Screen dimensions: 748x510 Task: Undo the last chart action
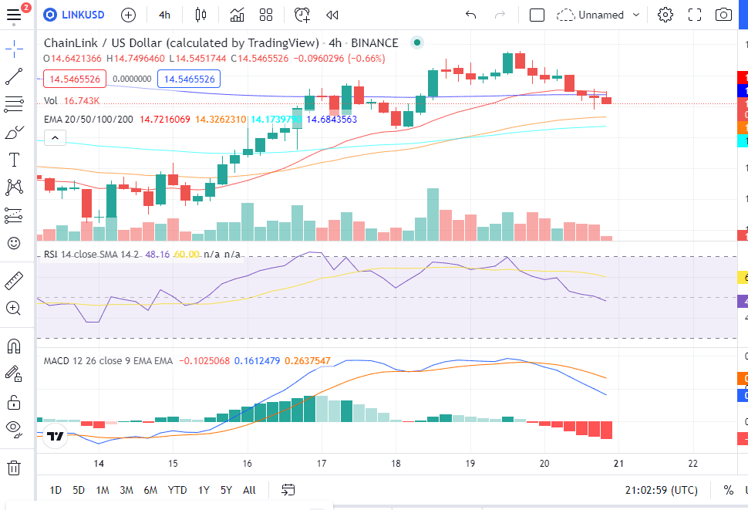pyautogui.click(x=471, y=15)
